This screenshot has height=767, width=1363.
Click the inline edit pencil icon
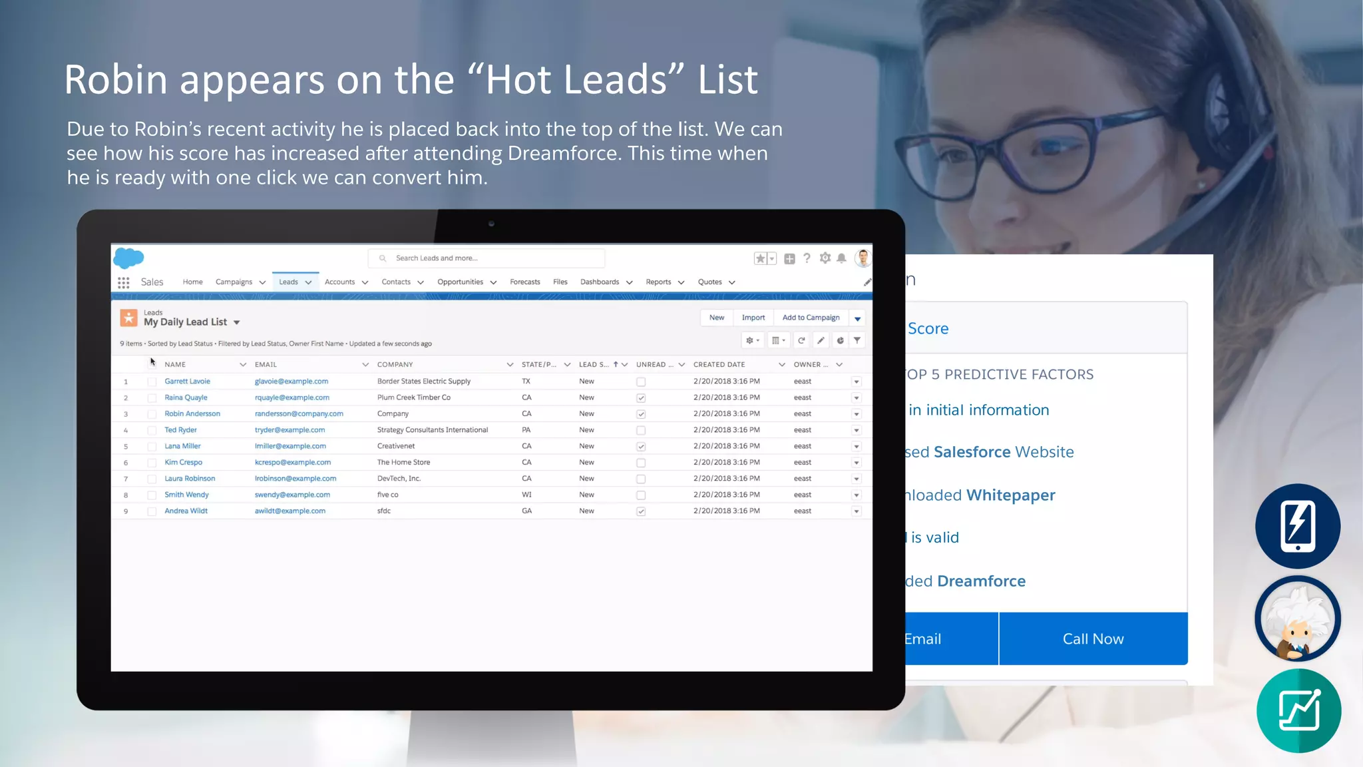[x=821, y=340]
